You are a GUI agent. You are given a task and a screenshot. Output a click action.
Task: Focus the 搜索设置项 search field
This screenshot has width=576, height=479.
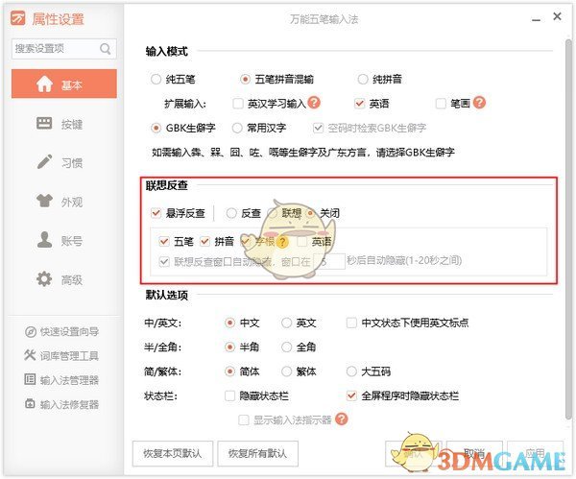(x=64, y=49)
